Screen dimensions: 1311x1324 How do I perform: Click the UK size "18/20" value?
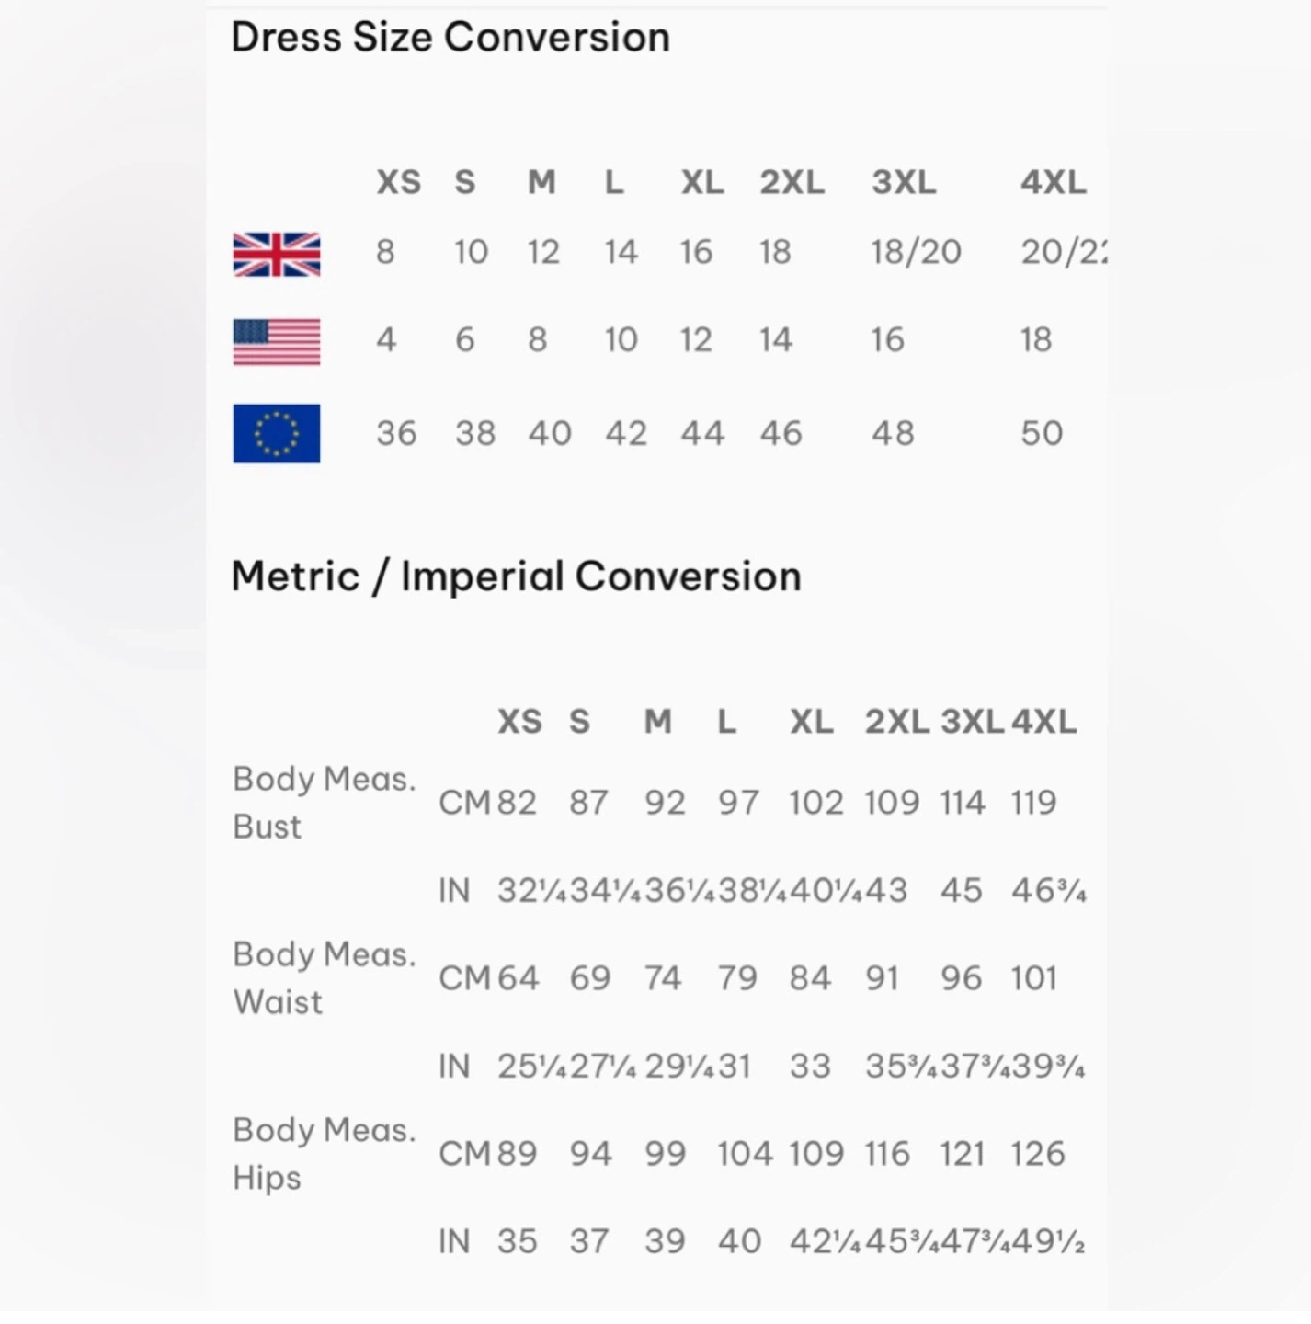click(916, 252)
